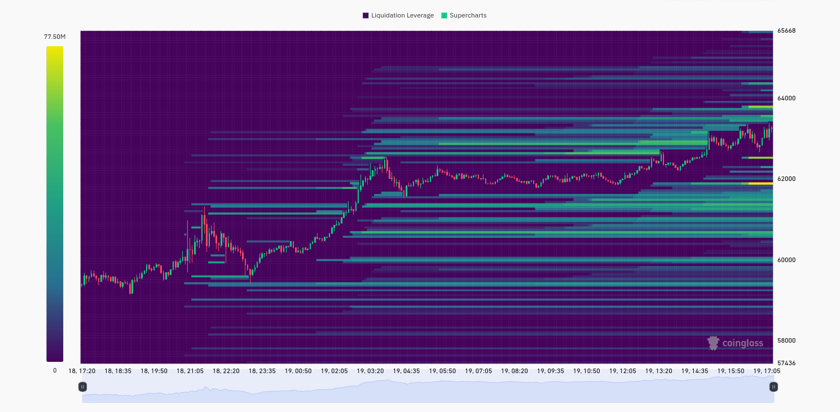The image size is (840, 412).
Task: Click the green Supercharts legend swatch
Action: (x=444, y=15)
